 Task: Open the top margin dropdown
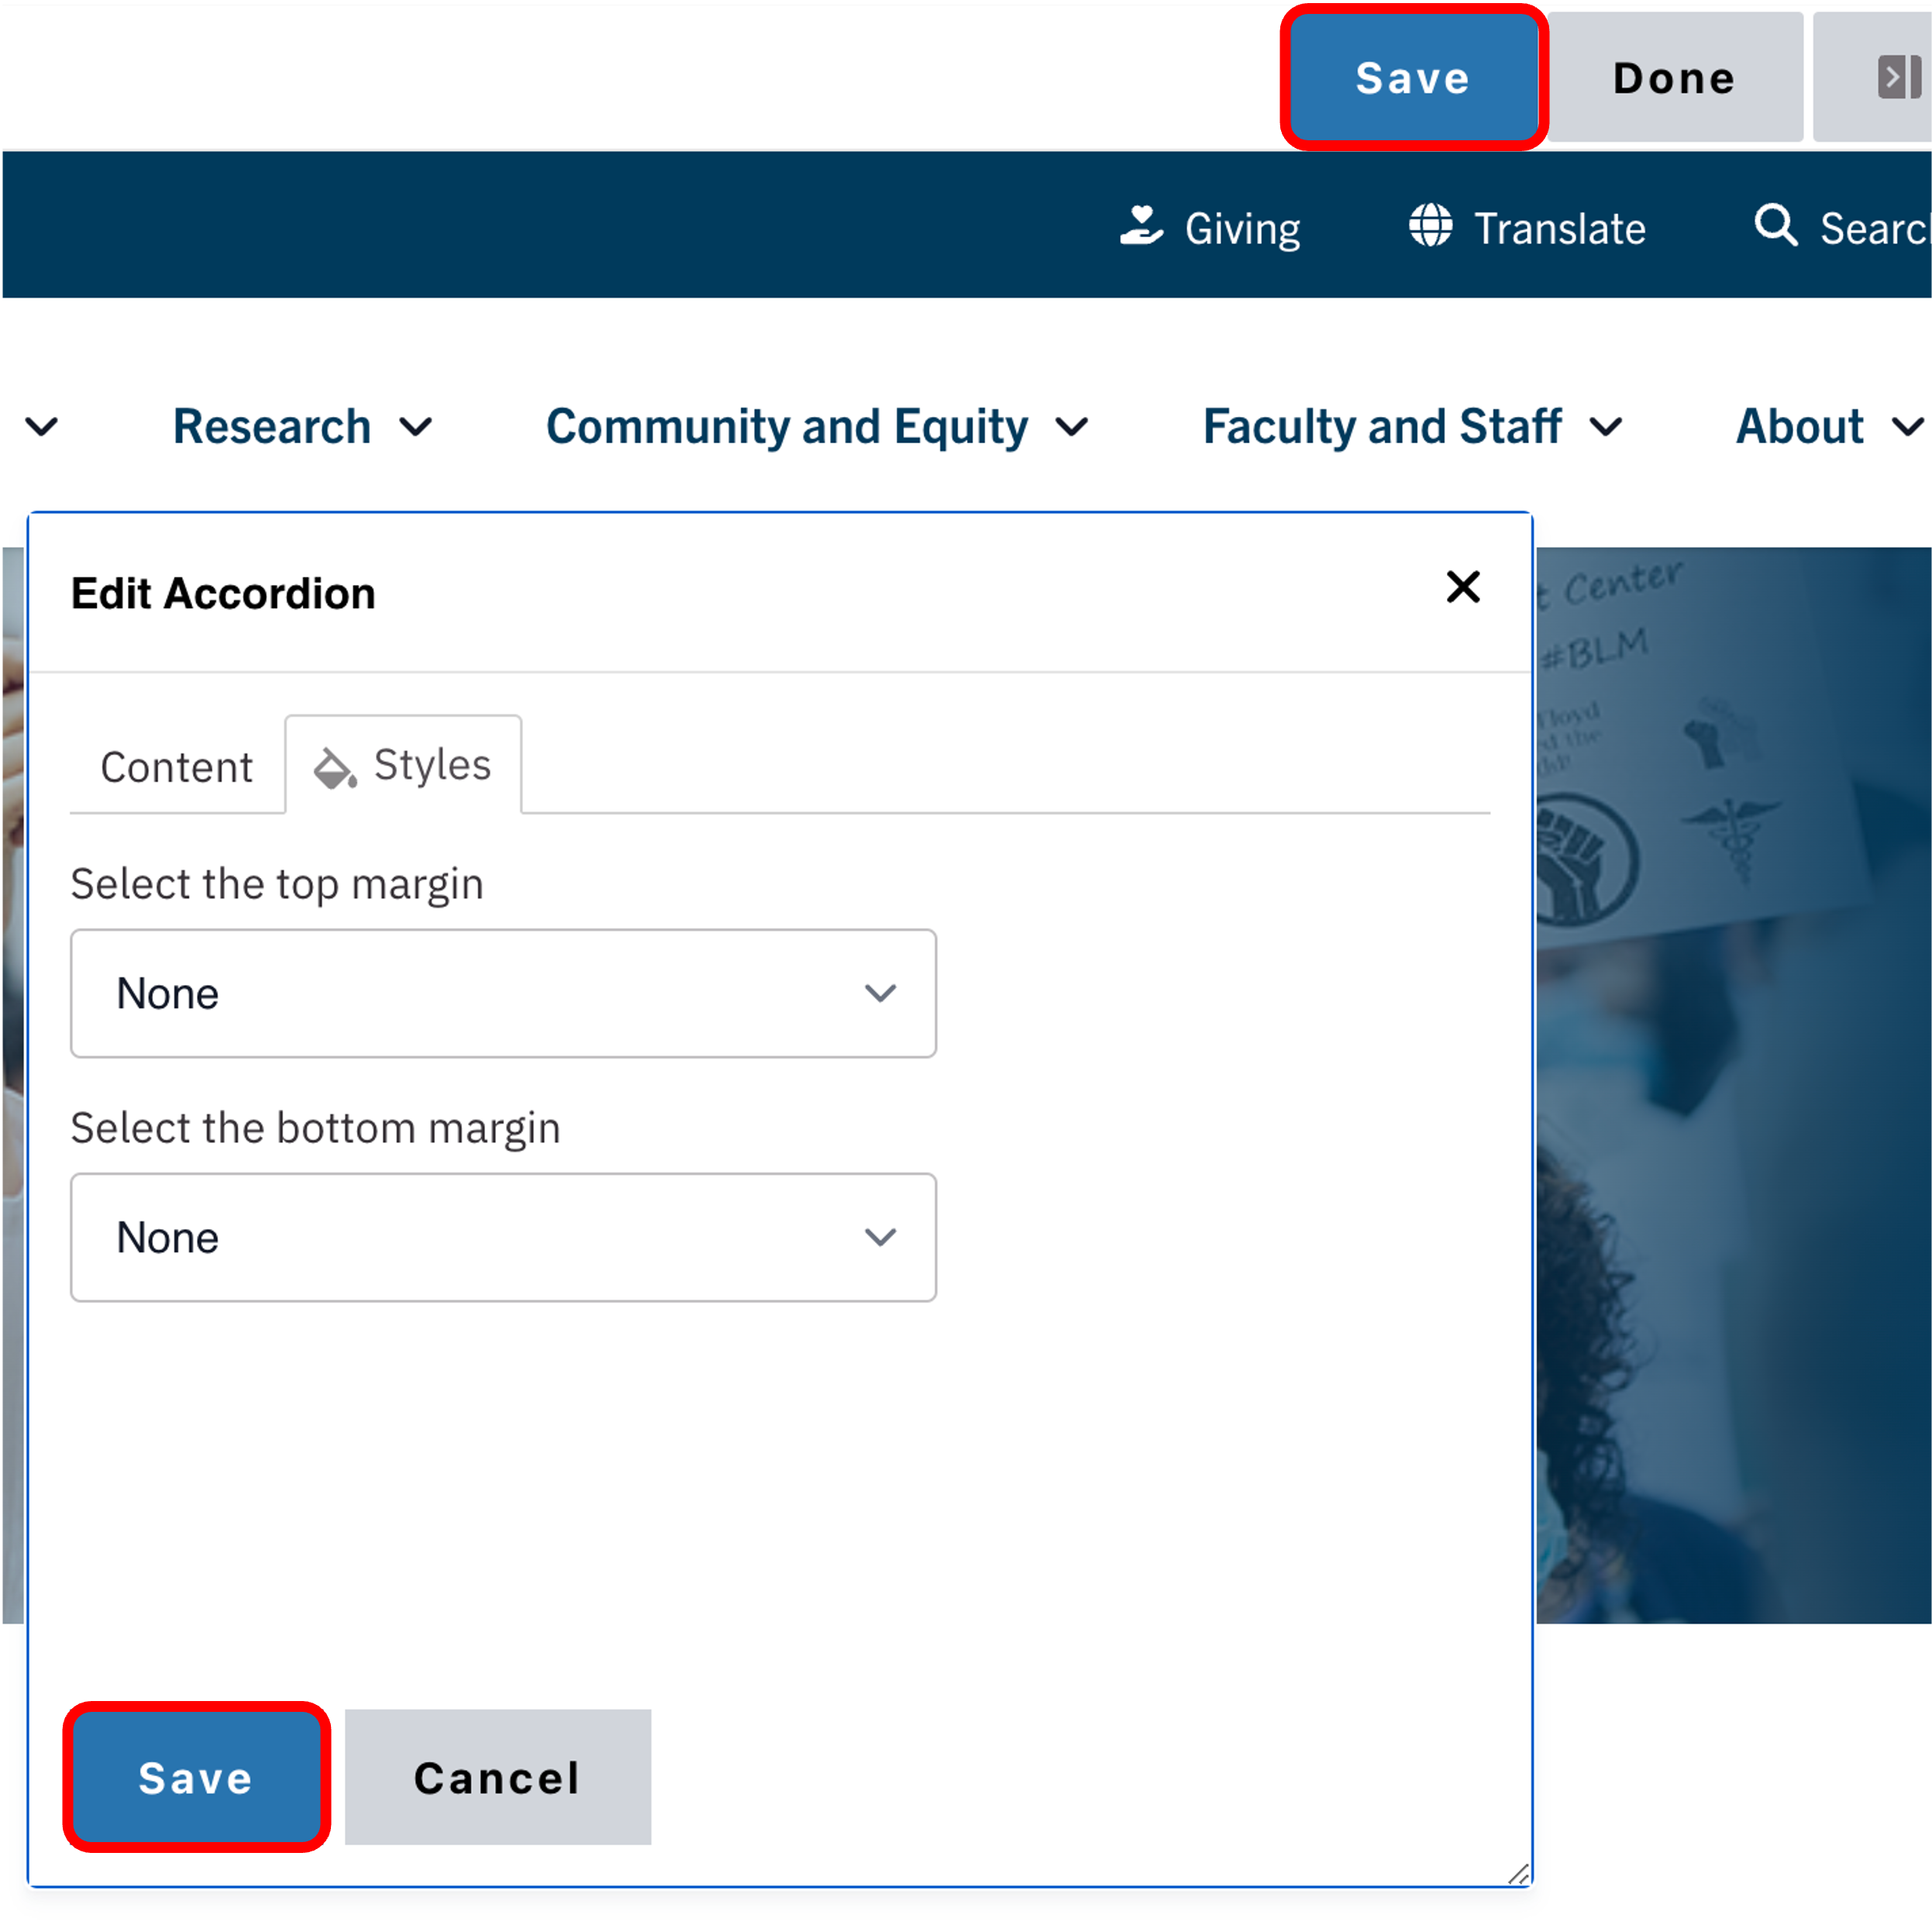[503, 993]
